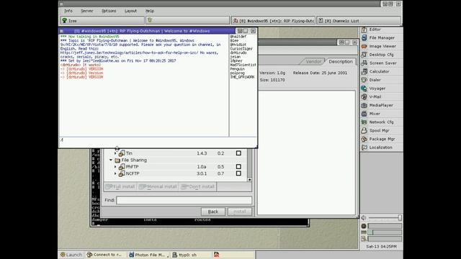Tick the PhFTP package checkbox
Screen dimensions: 461x259
pos(238,166)
